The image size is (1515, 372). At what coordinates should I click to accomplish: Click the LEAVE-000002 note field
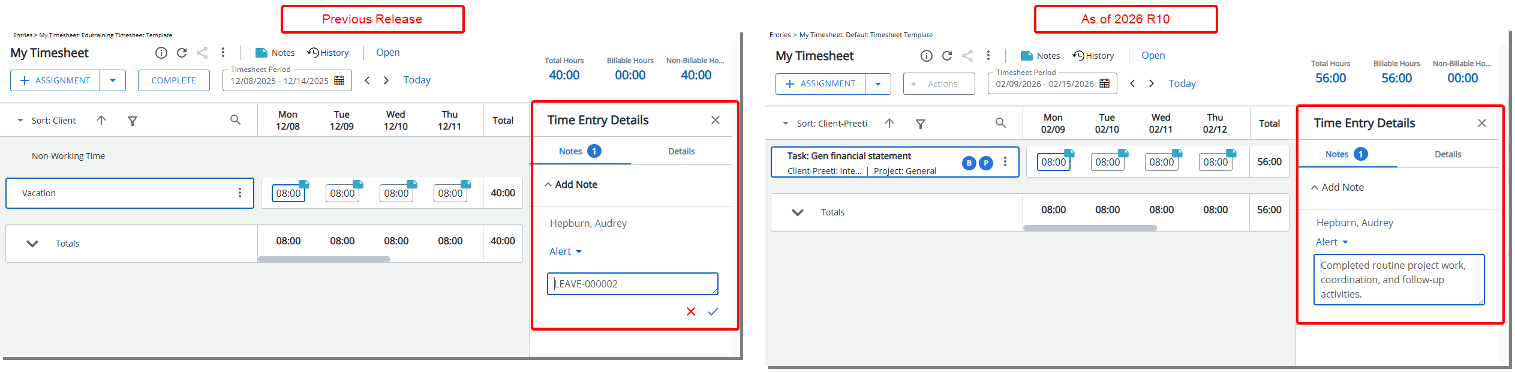click(x=632, y=283)
